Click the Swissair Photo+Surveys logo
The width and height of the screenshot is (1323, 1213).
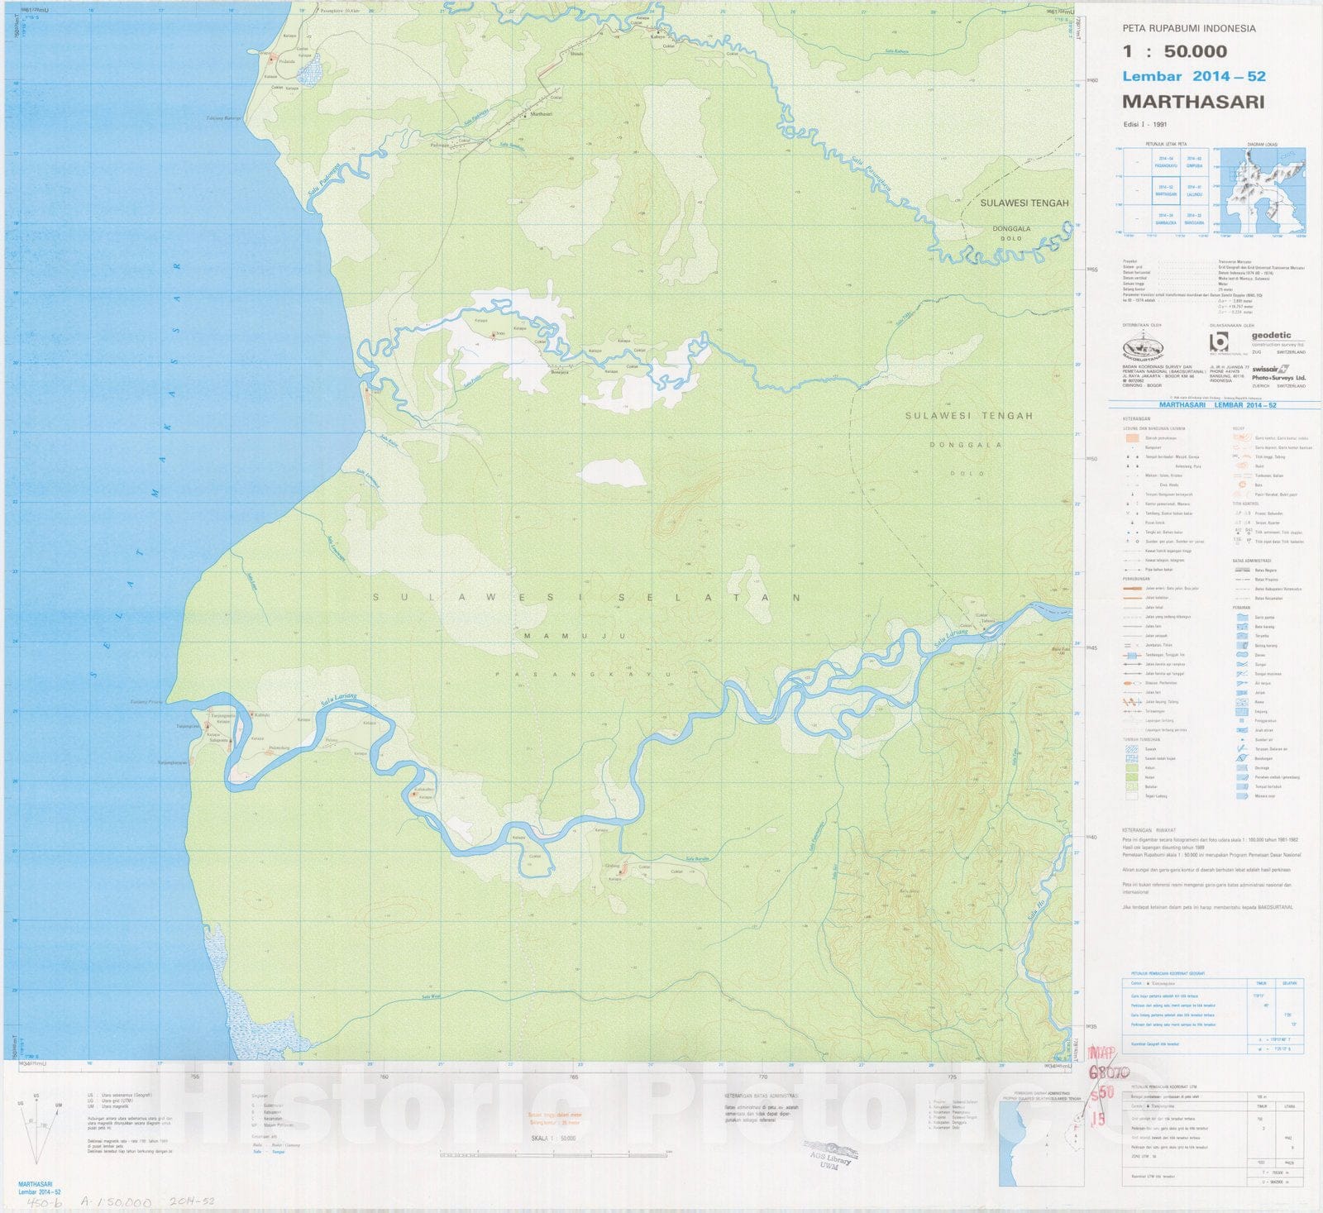[x=1278, y=374]
